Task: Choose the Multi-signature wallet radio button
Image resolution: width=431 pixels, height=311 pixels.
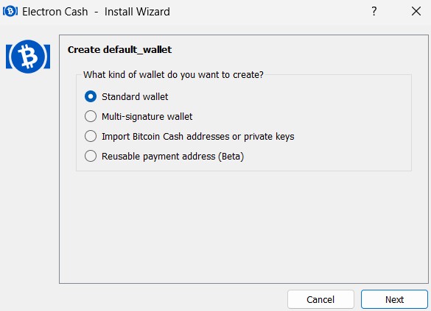Action: (91, 116)
